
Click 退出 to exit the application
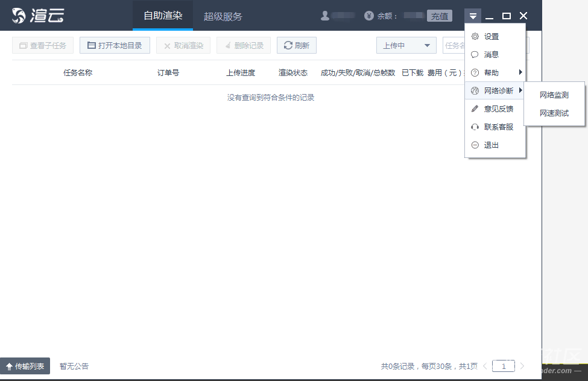[491, 145]
